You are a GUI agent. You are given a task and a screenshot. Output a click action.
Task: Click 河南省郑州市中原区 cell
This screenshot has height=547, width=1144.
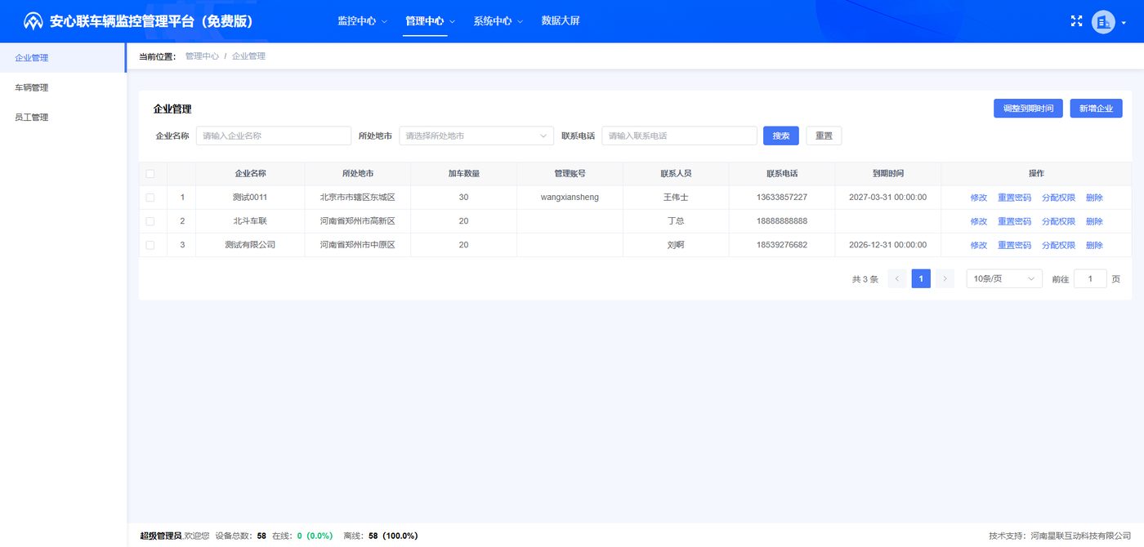(x=358, y=245)
